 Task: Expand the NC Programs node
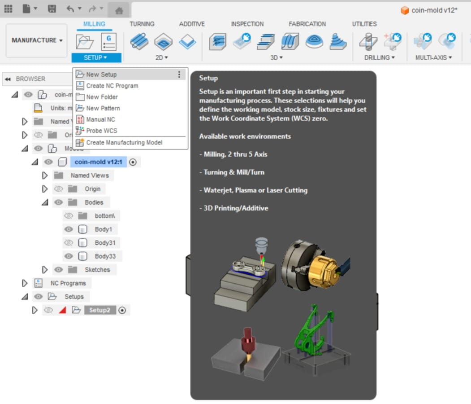pos(25,283)
